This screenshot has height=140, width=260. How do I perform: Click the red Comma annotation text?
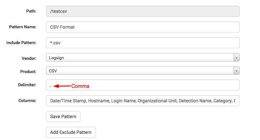tap(80, 86)
